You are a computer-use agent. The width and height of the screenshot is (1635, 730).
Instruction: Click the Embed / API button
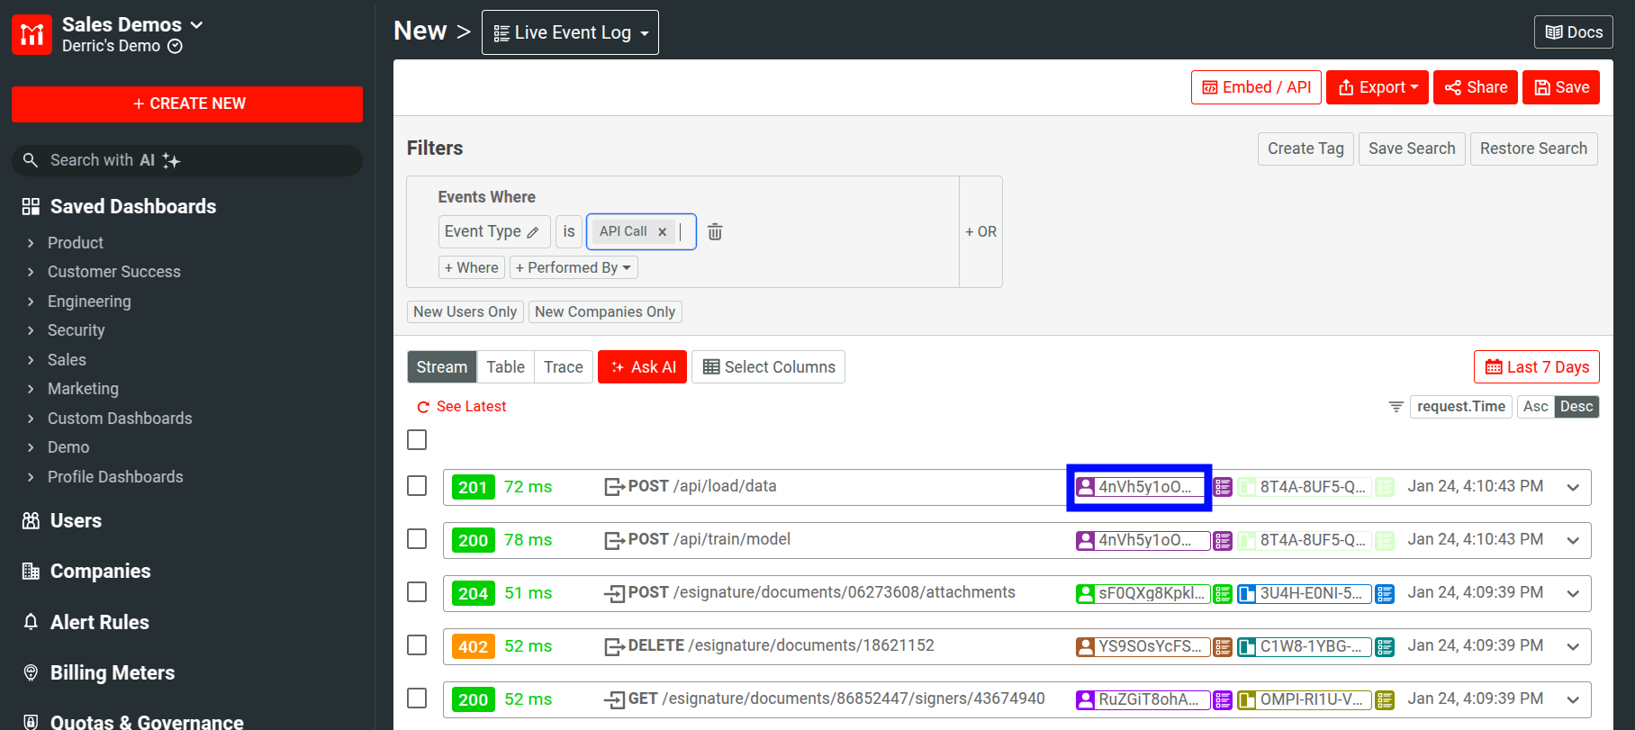coord(1257,87)
